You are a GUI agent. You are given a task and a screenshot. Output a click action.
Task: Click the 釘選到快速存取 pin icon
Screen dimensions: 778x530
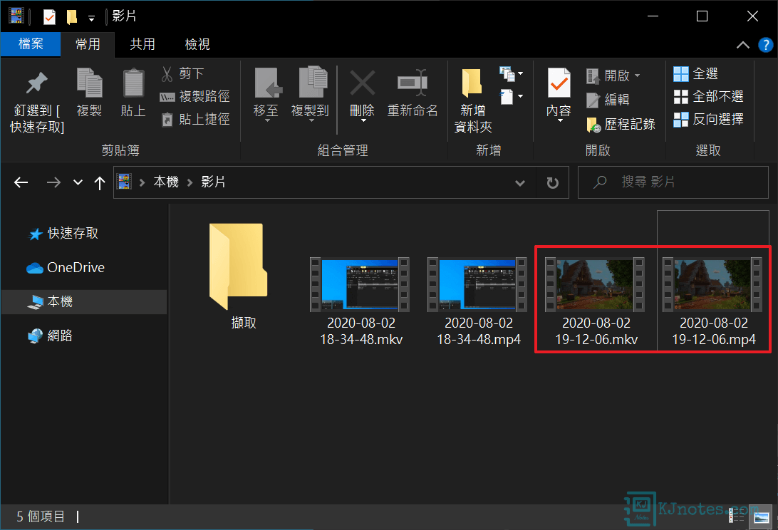click(36, 84)
